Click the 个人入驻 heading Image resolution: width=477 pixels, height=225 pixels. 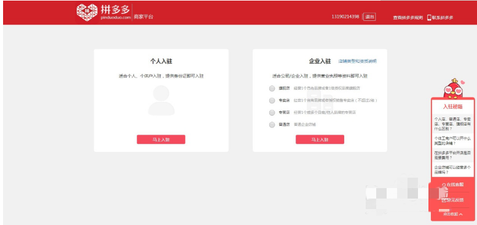[161, 61]
